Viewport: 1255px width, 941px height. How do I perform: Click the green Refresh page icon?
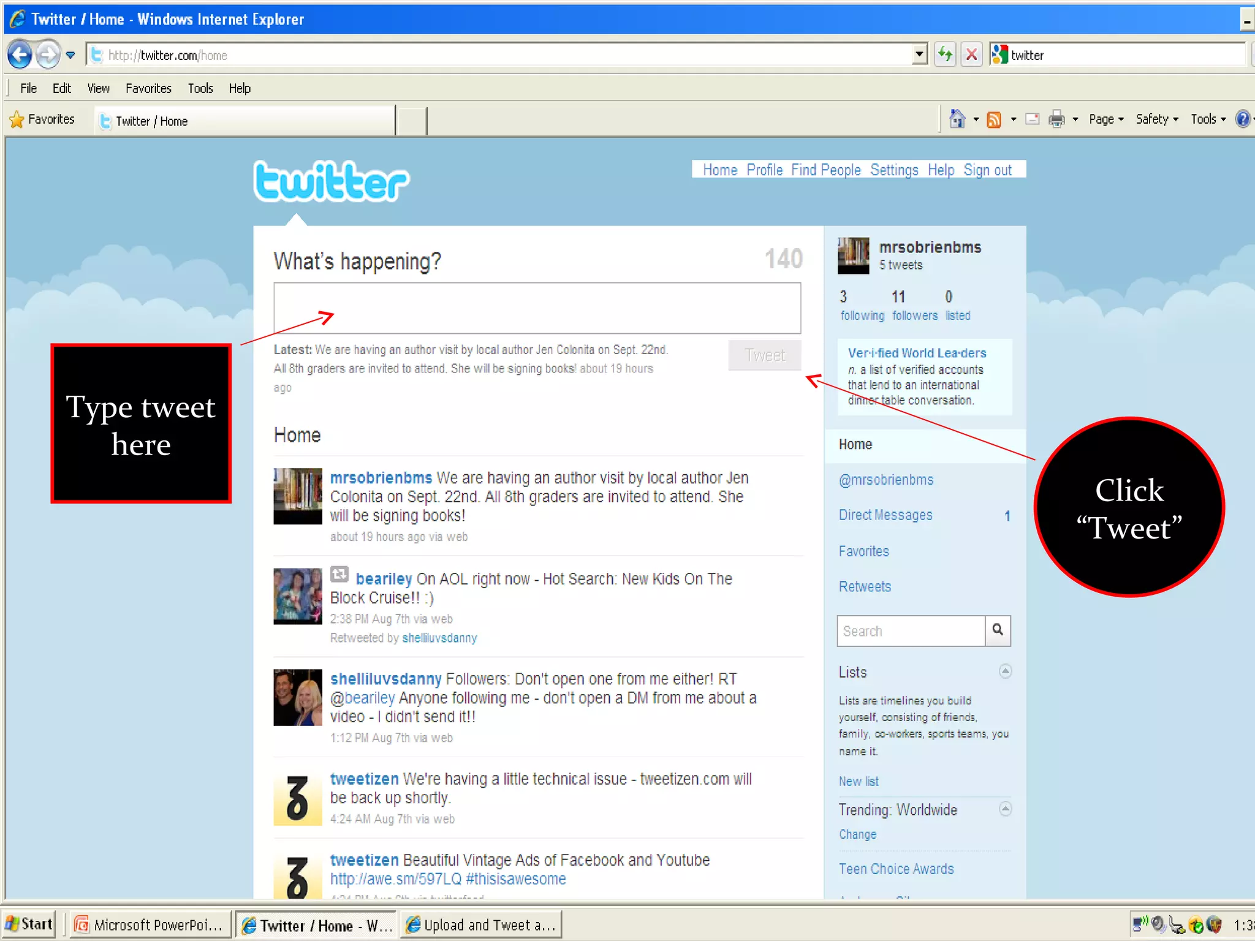(946, 55)
